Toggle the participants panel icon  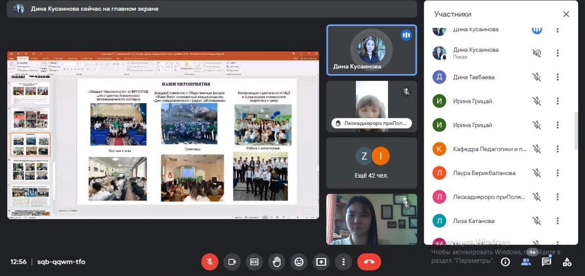click(526, 262)
